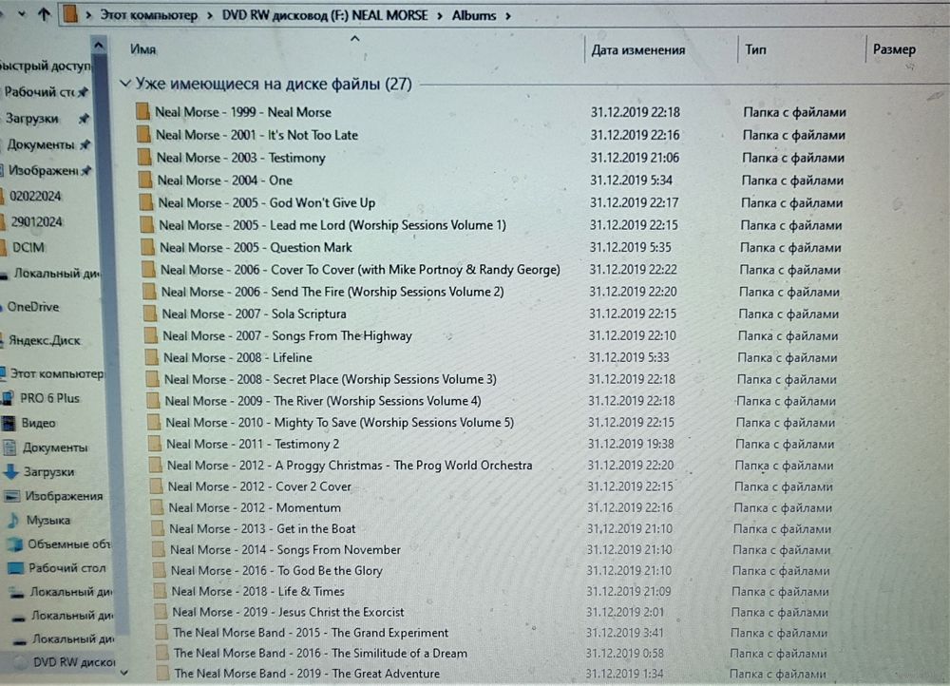Screen dimensions: 950x686
Task: Collapse the 'Уже имеющиеся на диске файлы (27)' group
Action: point(125,84)
